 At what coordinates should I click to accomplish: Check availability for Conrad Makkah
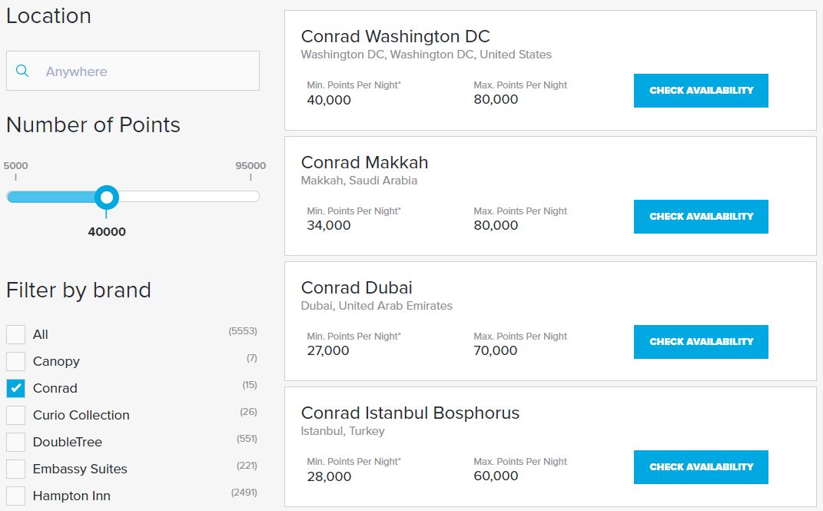(x=701, y=217)
